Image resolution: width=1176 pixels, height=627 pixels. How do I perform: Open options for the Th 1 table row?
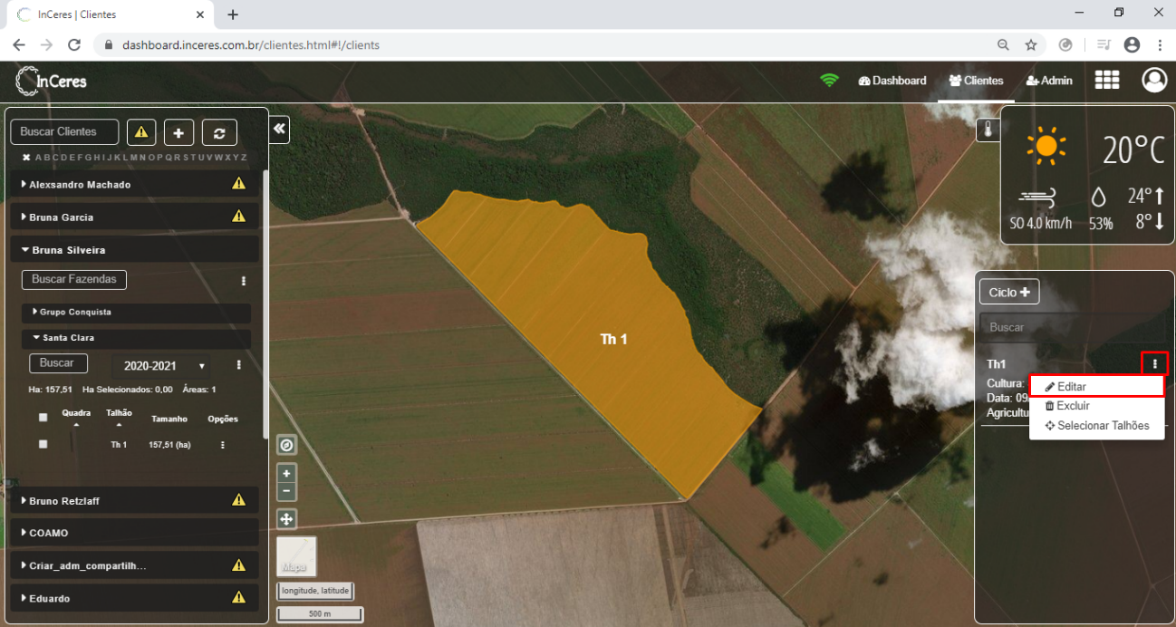(222, 445)
